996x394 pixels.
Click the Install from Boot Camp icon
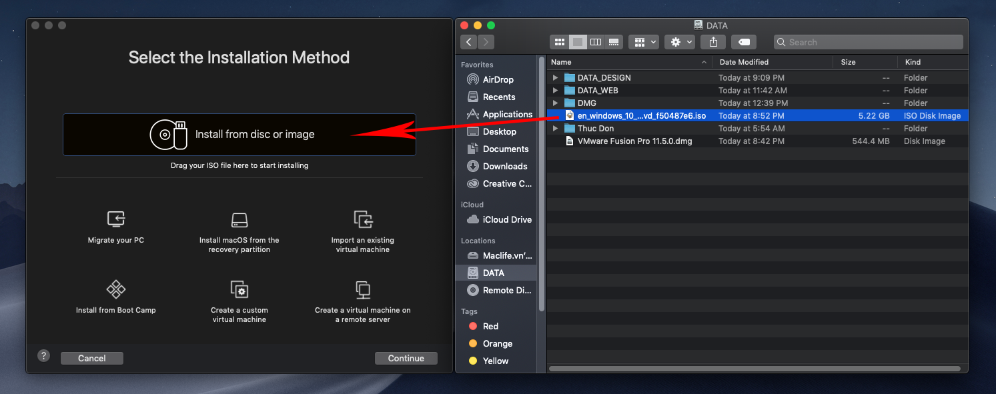115,289
